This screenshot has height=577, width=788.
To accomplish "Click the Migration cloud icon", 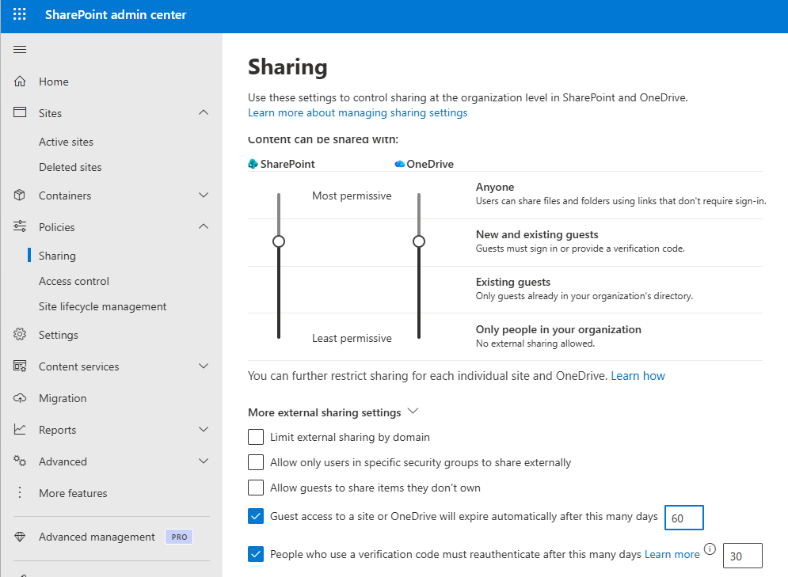I will 21,398.
